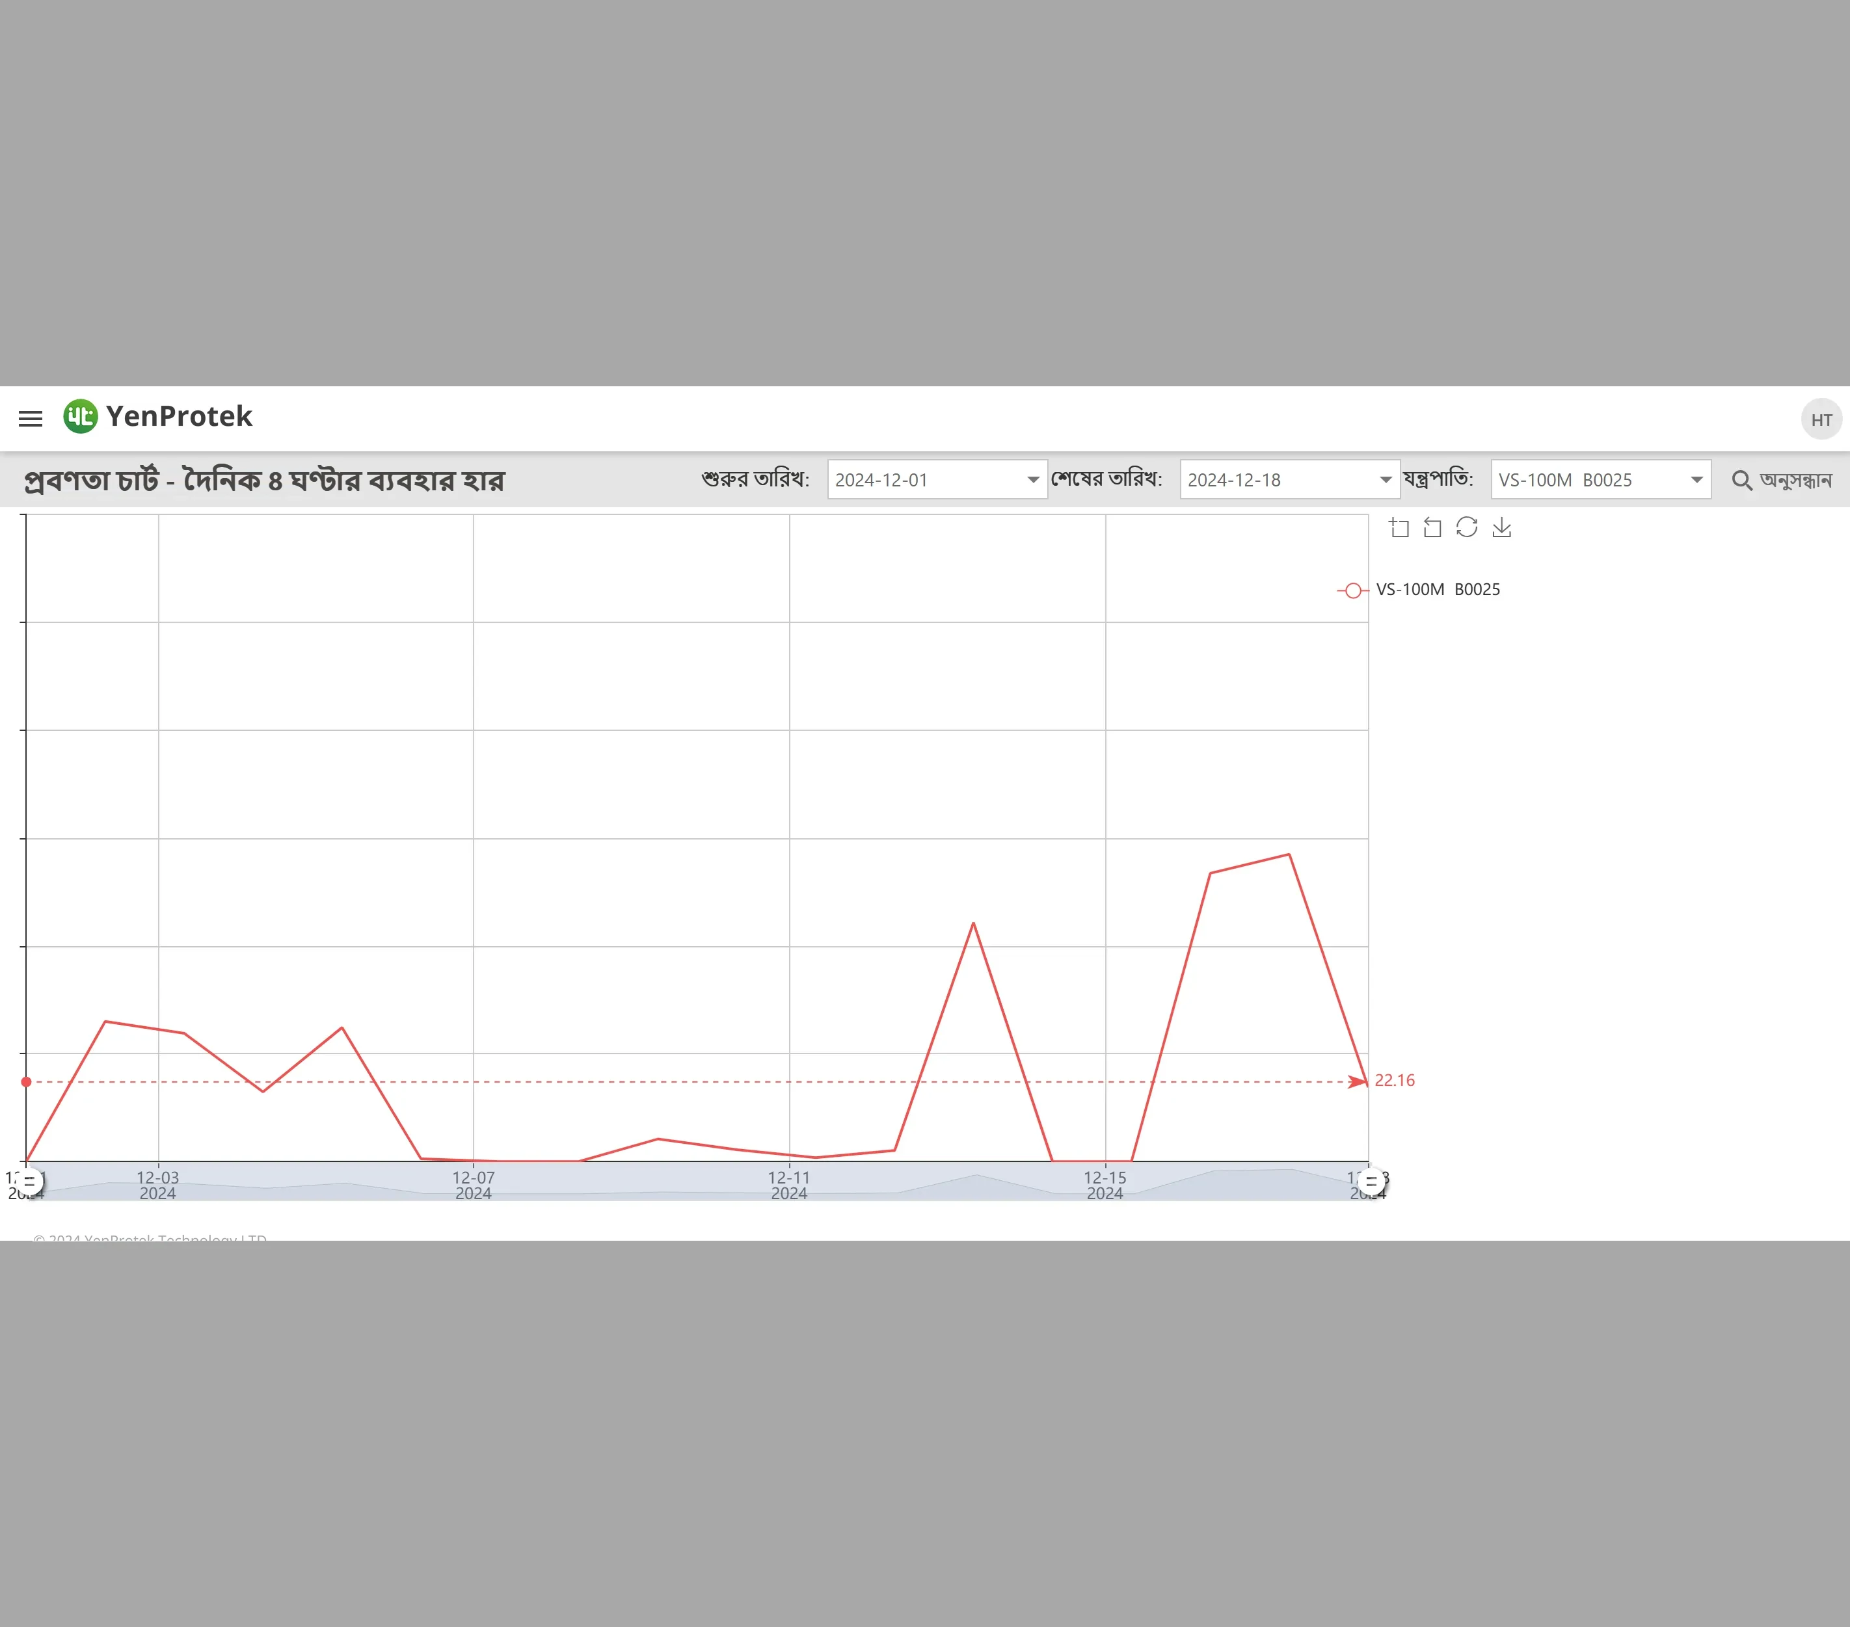Viewport: 1850px width, 1627px height.
Task: Click the search magnifier icon
Action: point(1741,481)
